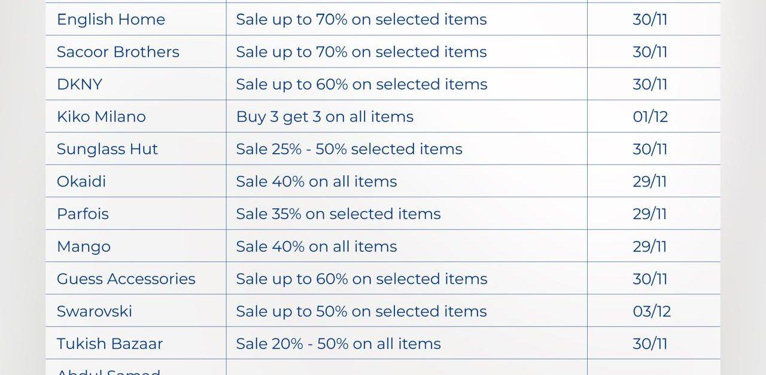Click DKNY's sale up to 60% offer
Viewport: 766px width, 375px height.
(x=361, y=84)
